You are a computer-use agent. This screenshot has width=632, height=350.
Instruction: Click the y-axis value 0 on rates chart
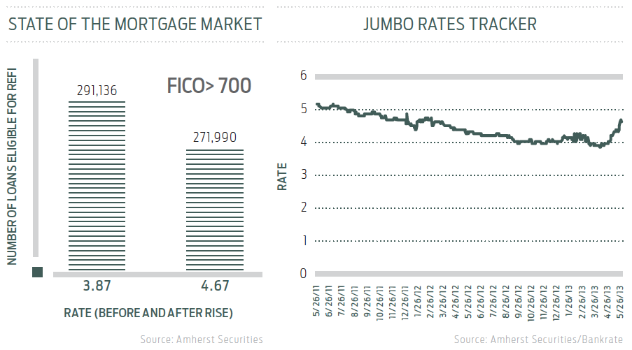click(x=304, y=273)
